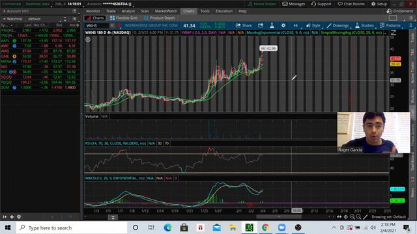Open the chart snapshot camera icon
This screenshot has height=234, width=417.
tap(261, 25)
